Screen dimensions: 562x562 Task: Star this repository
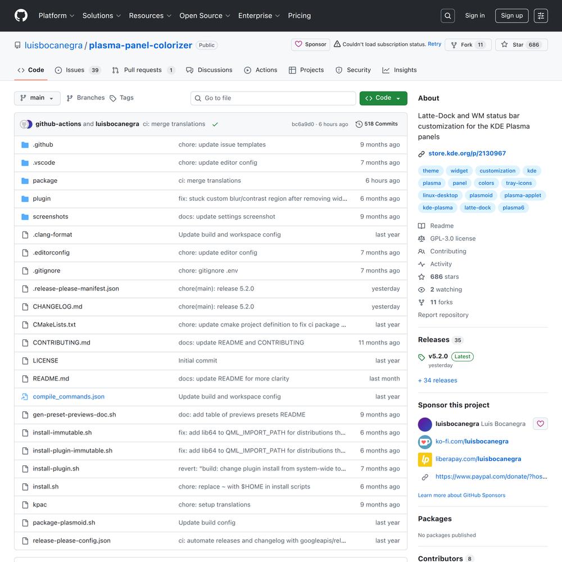click(x=512, y=44)
